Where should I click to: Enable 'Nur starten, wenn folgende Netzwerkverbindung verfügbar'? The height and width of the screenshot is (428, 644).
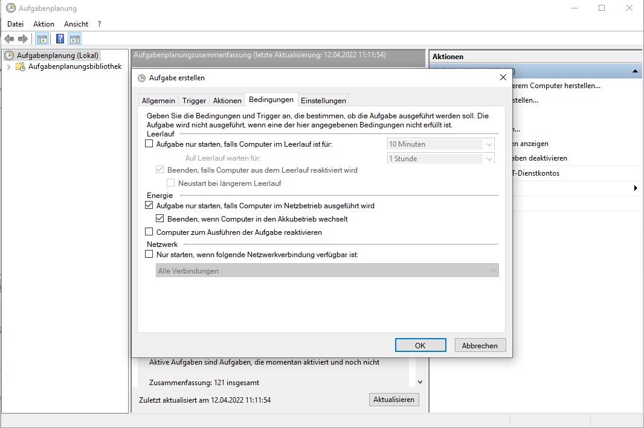(149, 255)
